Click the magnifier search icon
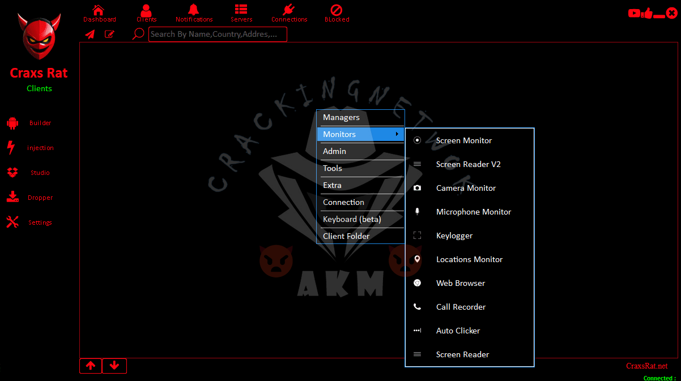This screenshot has width=681, height=381. [138, 35]
